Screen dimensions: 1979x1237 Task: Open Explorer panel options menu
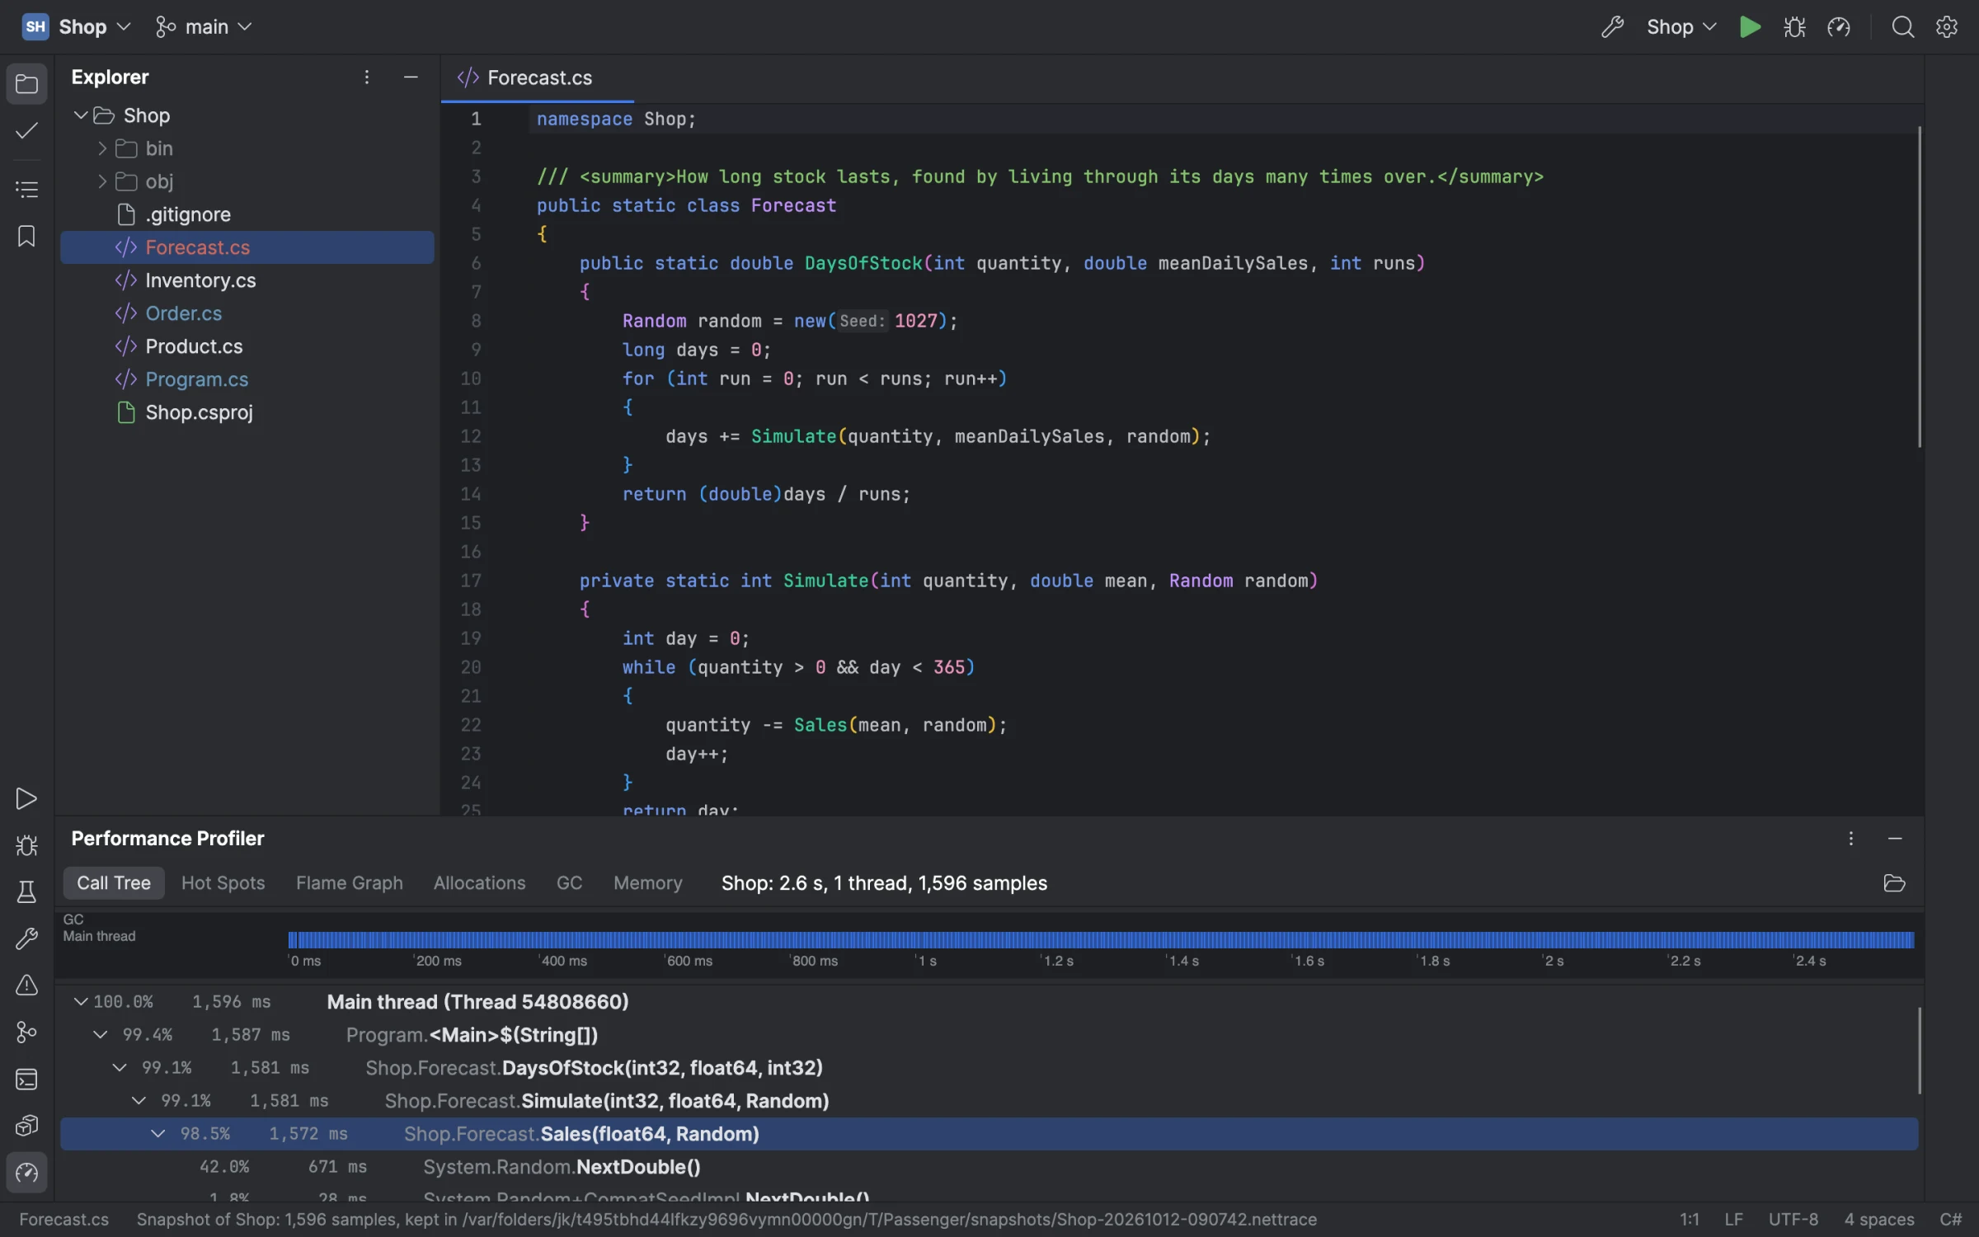click(x=367, y=78)
